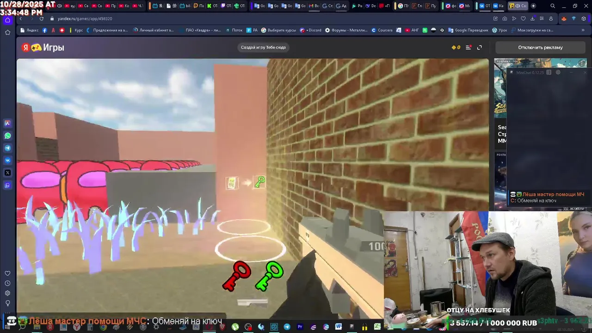This screenshot has height=333, width=592.
Task: Switch to the first VK ОТ tab
Action: click(485, 6)
